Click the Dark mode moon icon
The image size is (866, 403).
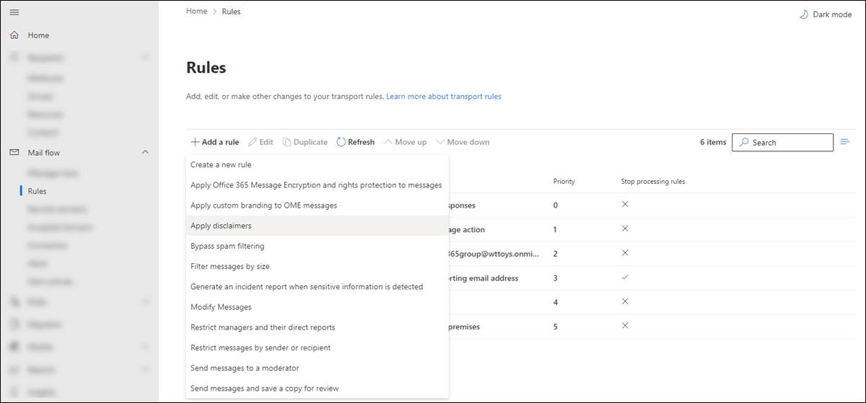pyautogui.click(x=804, y=14)
